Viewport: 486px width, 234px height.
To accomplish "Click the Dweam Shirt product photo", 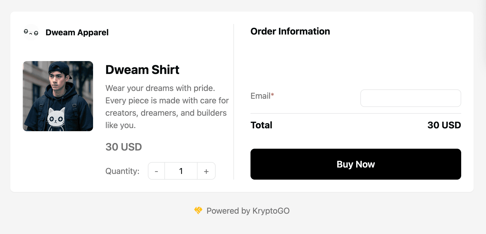I will [x=57, y=96].
